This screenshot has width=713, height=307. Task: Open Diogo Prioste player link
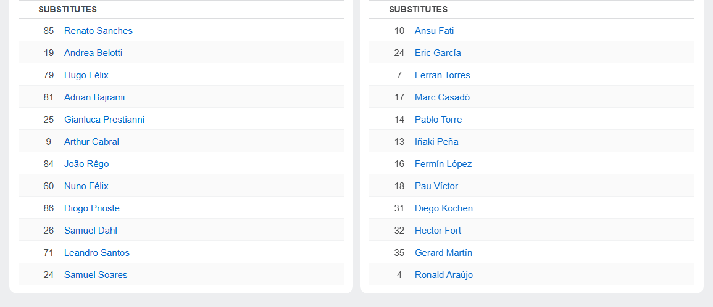click(92, 208)
